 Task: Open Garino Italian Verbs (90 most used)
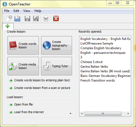pos(105,71)
